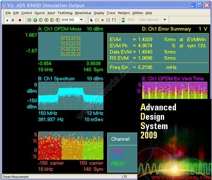212x180 pixels.
Task: Open the MeasSetup menu
Action: (x=83, y=13)
